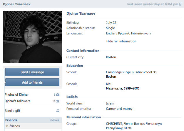Image resolution: width=184 pixels, height=131 pixels.
Task: Click the mobile device icon in header
Action: 180,4
